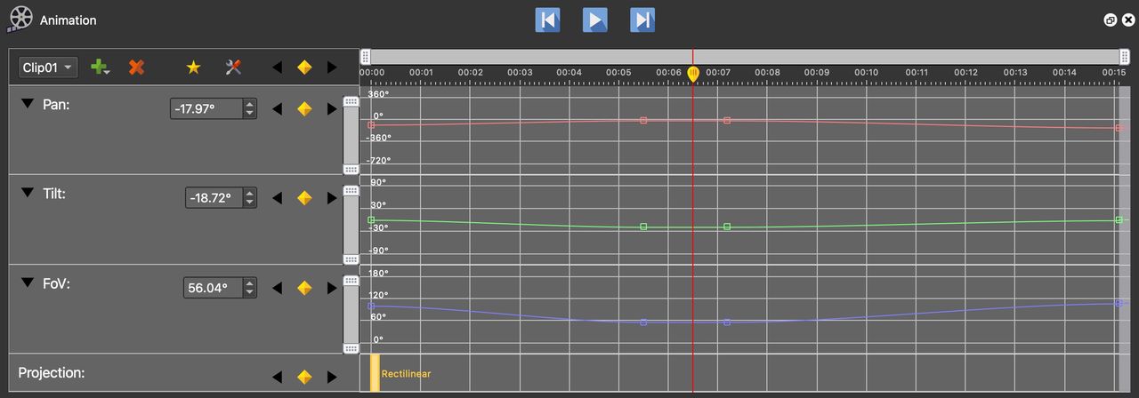Select the Tilt keyframe at 00:15
The image size is (1139, 398).
pos(1119,219)
